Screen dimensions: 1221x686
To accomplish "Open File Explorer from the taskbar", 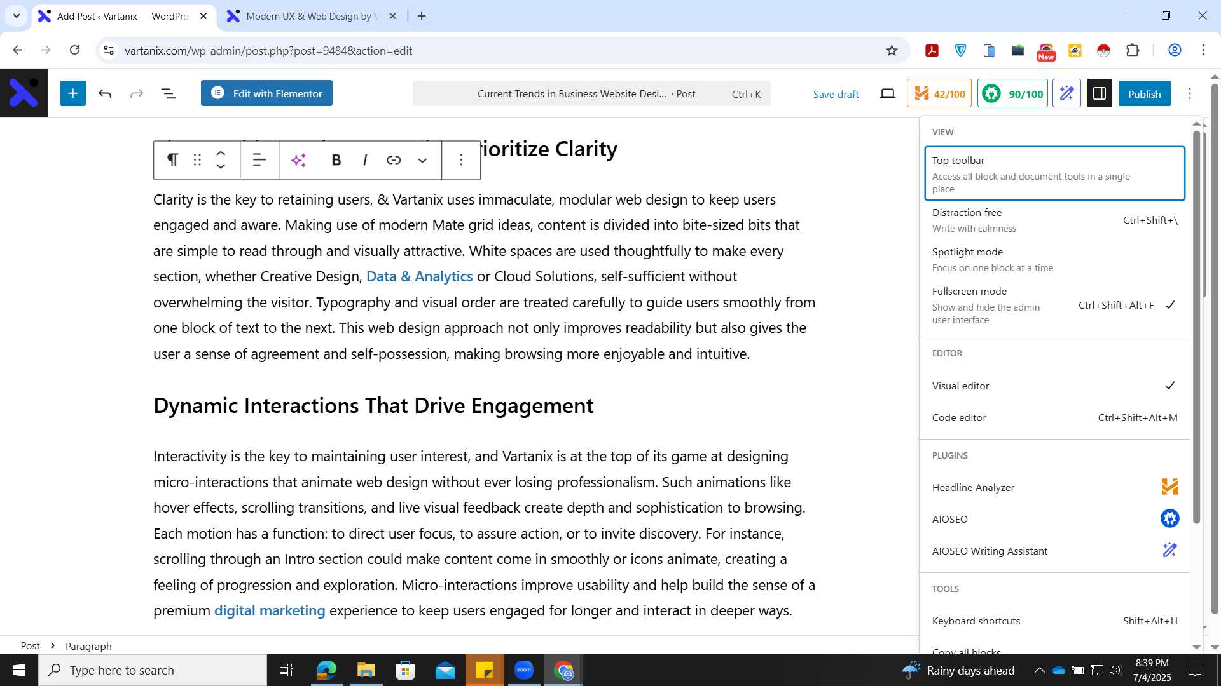I will [x=366, y=670].
